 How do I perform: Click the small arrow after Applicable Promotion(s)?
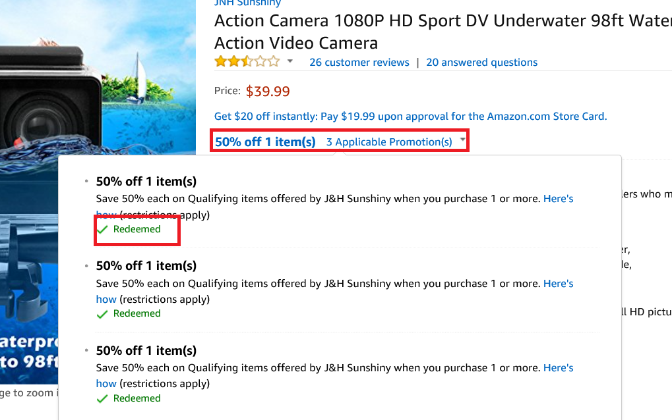(463, 140)
